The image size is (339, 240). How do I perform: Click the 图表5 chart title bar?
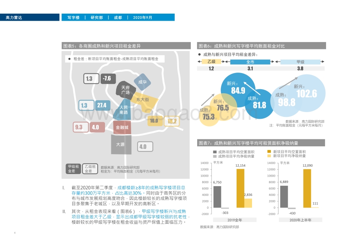coord(126,46)
